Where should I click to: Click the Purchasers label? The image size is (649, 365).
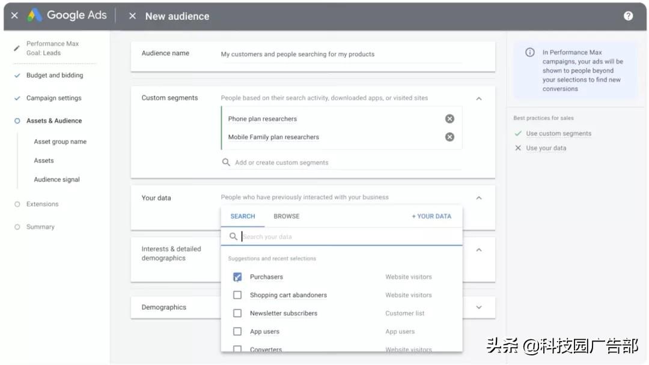pos(266,277)
